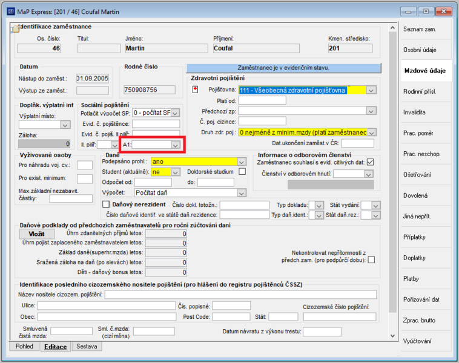Enable the Doktorské studium checkbox

pos(242,171)
